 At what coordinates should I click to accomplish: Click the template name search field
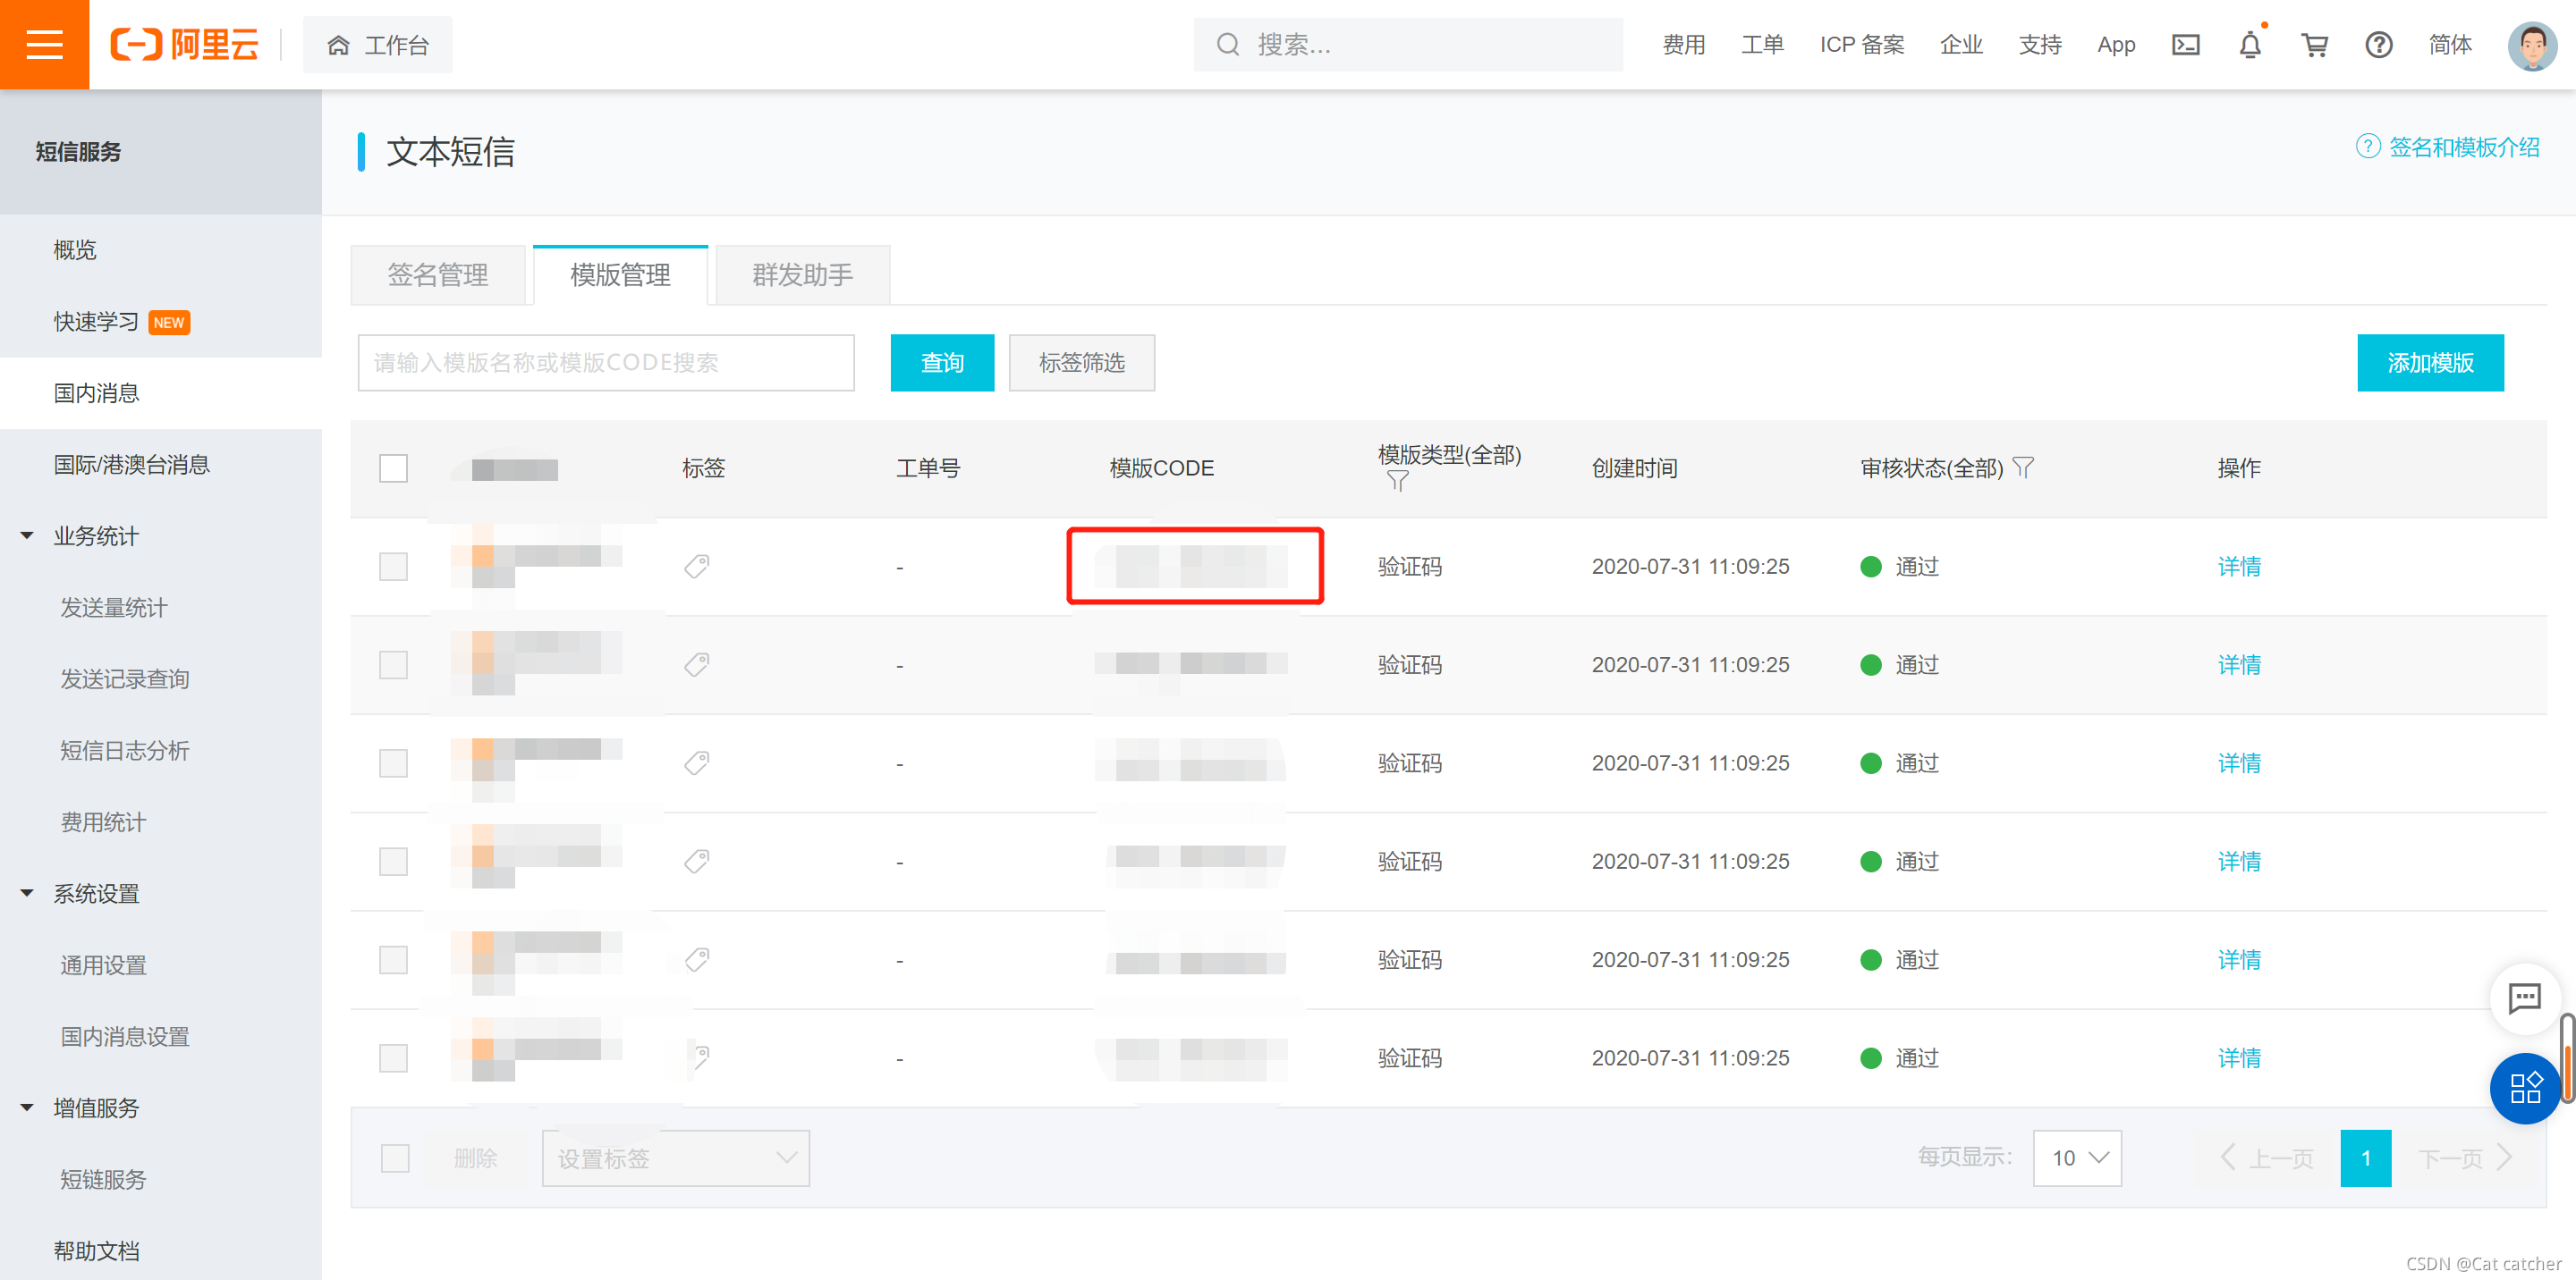click(x=606, y=363)
